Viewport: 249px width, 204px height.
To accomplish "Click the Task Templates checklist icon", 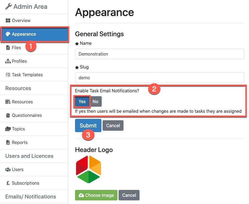I will (8, 75).
